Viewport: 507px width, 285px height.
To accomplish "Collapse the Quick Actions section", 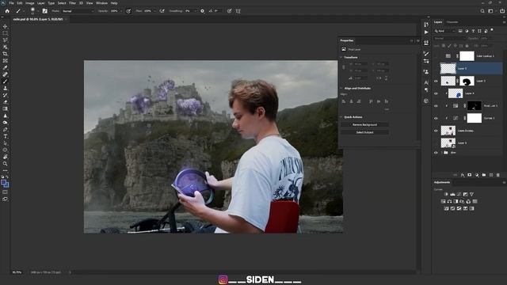I will pyautogui.click(x=341, y=117).
